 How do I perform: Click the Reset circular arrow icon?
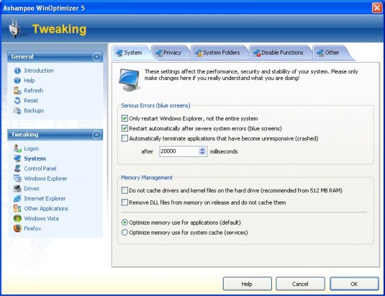pyautogui.click(x=17, y=101)
